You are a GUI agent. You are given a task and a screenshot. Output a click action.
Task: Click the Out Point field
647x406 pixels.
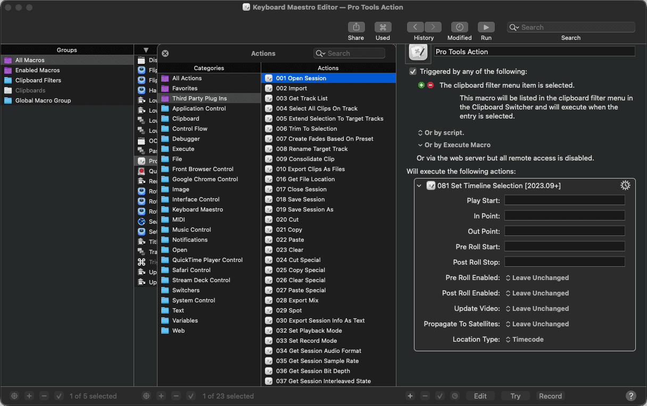(565, 231)
